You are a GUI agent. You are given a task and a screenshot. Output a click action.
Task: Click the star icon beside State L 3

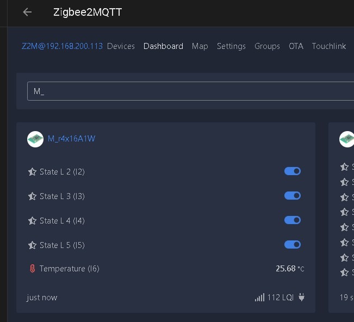pos(32,196)
